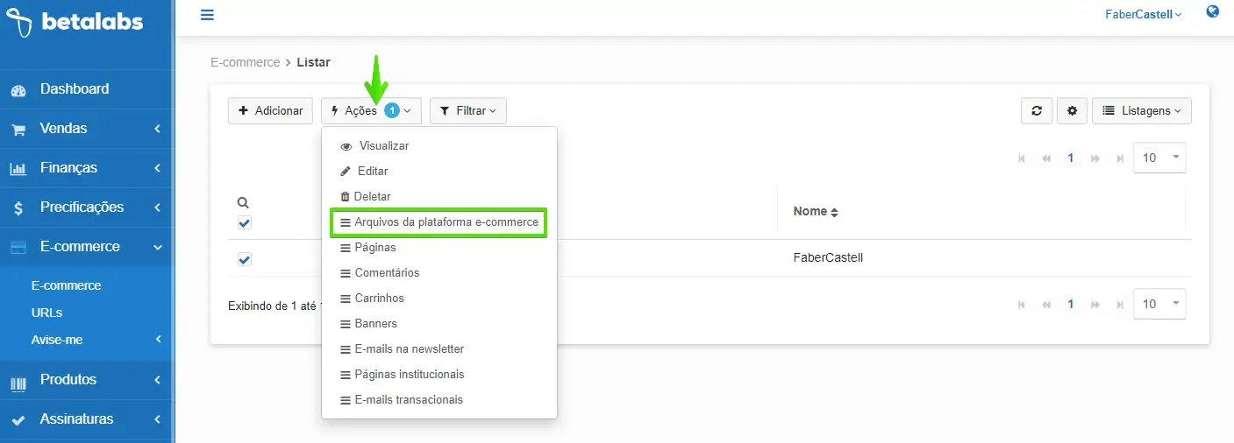The height and width of the screenshot is (443, 1234).
Task: Click the Assinaturas checkmark icon
Action: point(18,420)
